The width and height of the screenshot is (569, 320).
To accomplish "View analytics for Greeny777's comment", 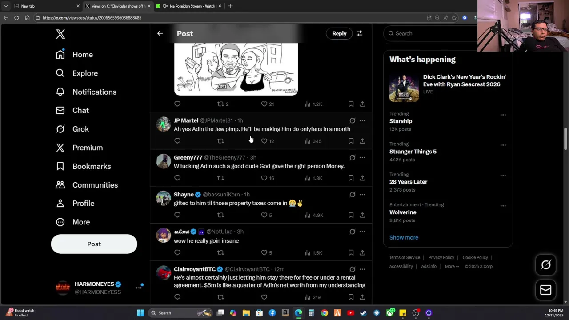I will click(313, 178).
